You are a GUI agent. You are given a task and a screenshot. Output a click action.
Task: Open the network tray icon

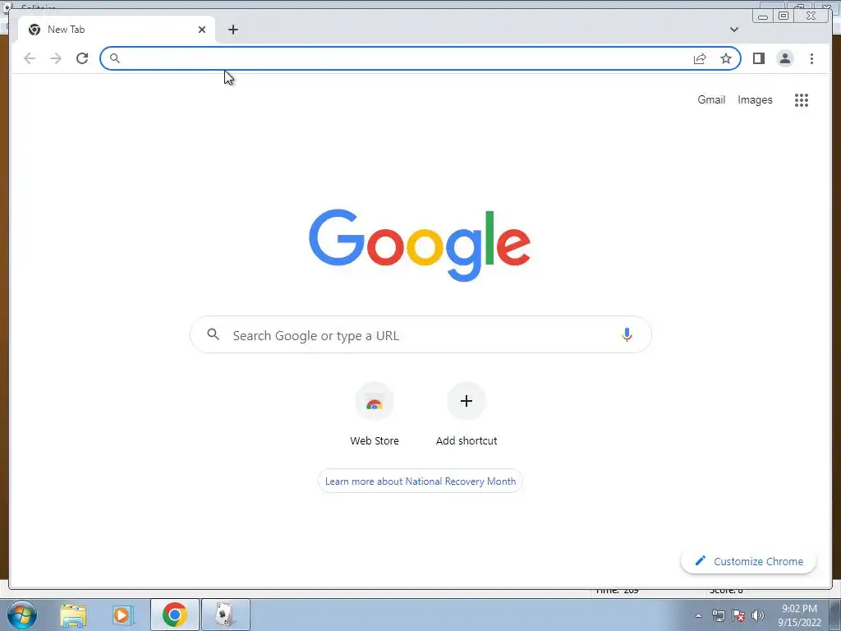[x=719, y=615]
